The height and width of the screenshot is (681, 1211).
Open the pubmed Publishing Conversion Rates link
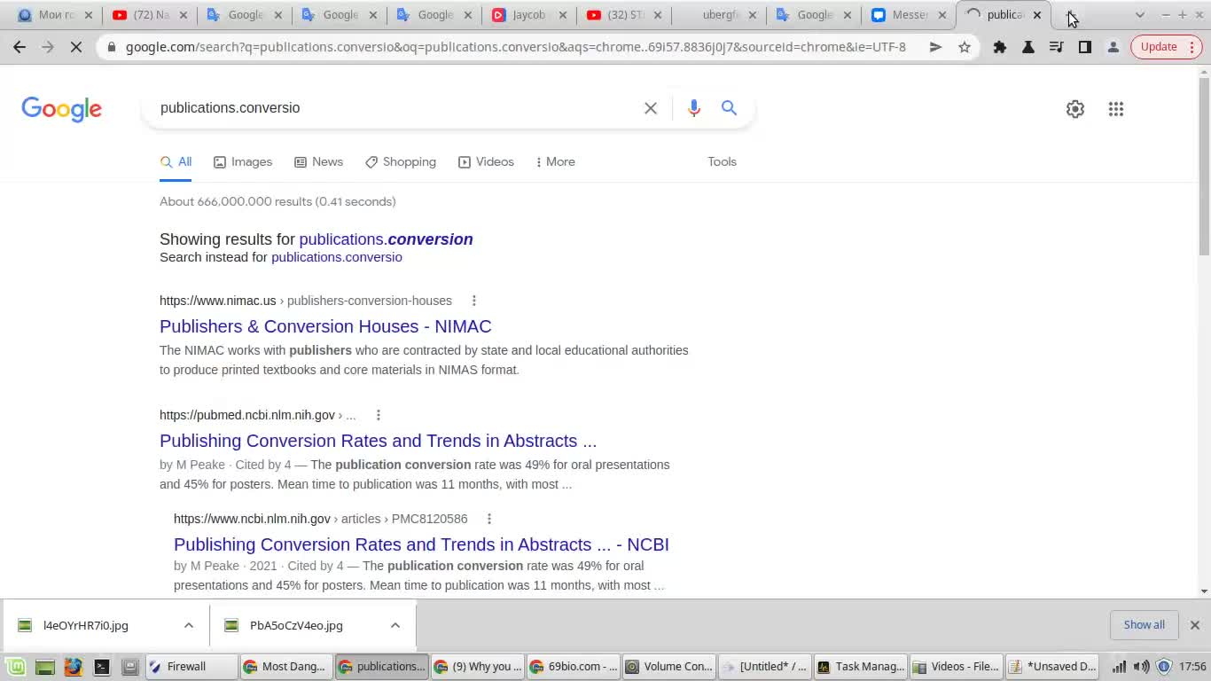(x=378, y=441)
